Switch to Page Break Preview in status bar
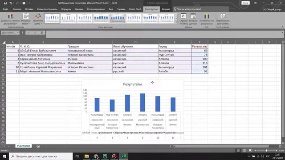Screen dimensions: 285x160 tap(250, 151)
